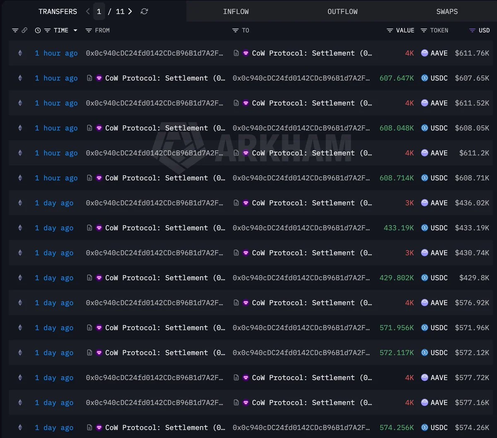Open '1 day ago' link in $436.02K row
The width and height of the screenshot is (497, 438).
(54, 203)
